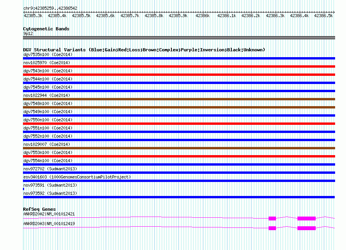Click the ANKRD20A3|NM_001012419 gene label

(49, 224)
